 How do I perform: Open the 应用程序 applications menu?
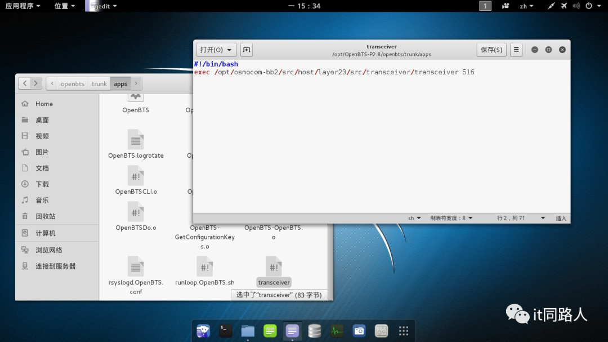tap(23, 6)
